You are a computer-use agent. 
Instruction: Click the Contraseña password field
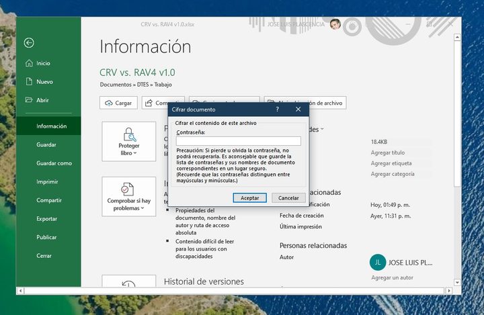pos(238,141)
